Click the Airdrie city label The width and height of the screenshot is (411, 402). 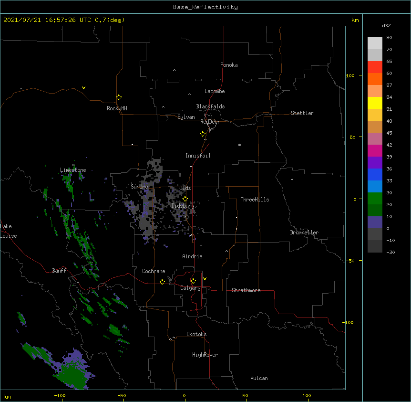[192, 256]
